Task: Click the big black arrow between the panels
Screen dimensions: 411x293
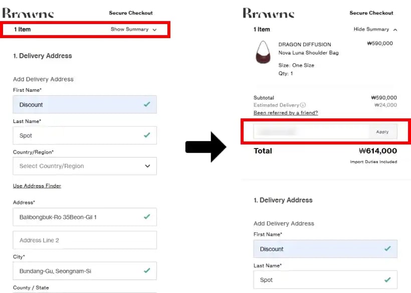Action: tap(205, 147)
